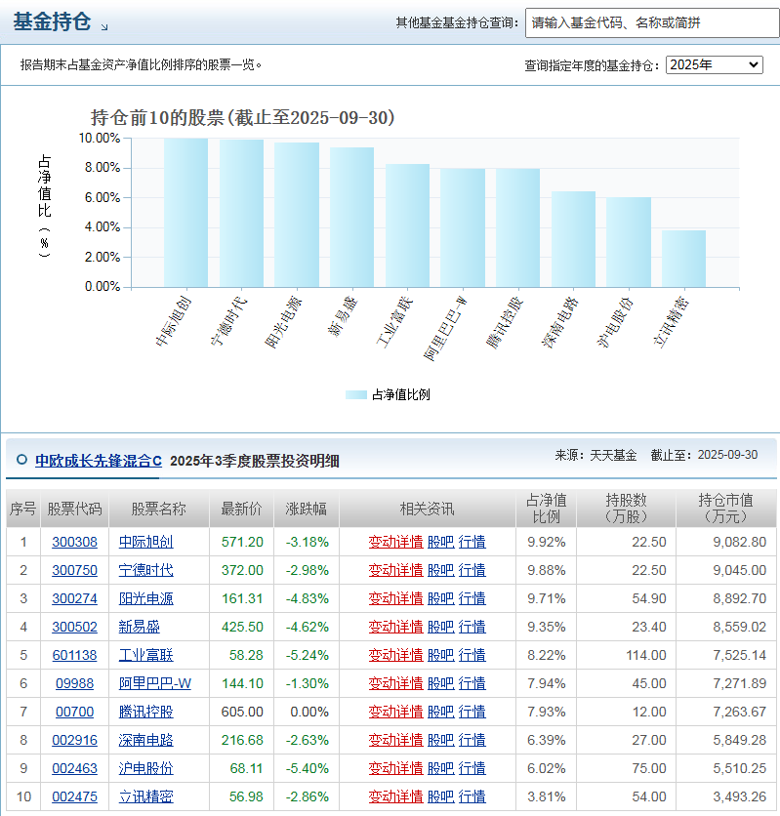
Task: Select the 571.20 latest price cell
Action: point(242,542)
